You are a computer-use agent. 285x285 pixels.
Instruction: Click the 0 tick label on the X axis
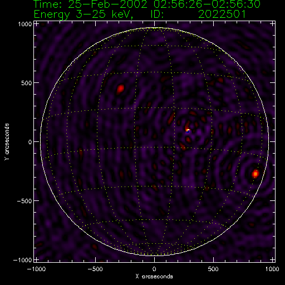pos(154,269)
